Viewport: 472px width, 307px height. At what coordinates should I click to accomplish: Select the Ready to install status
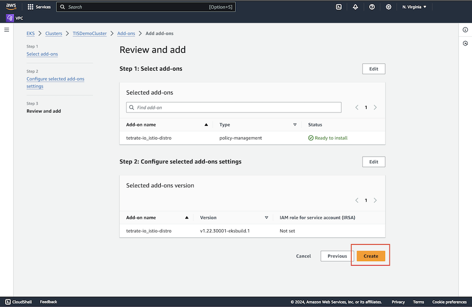coord(328,138)
